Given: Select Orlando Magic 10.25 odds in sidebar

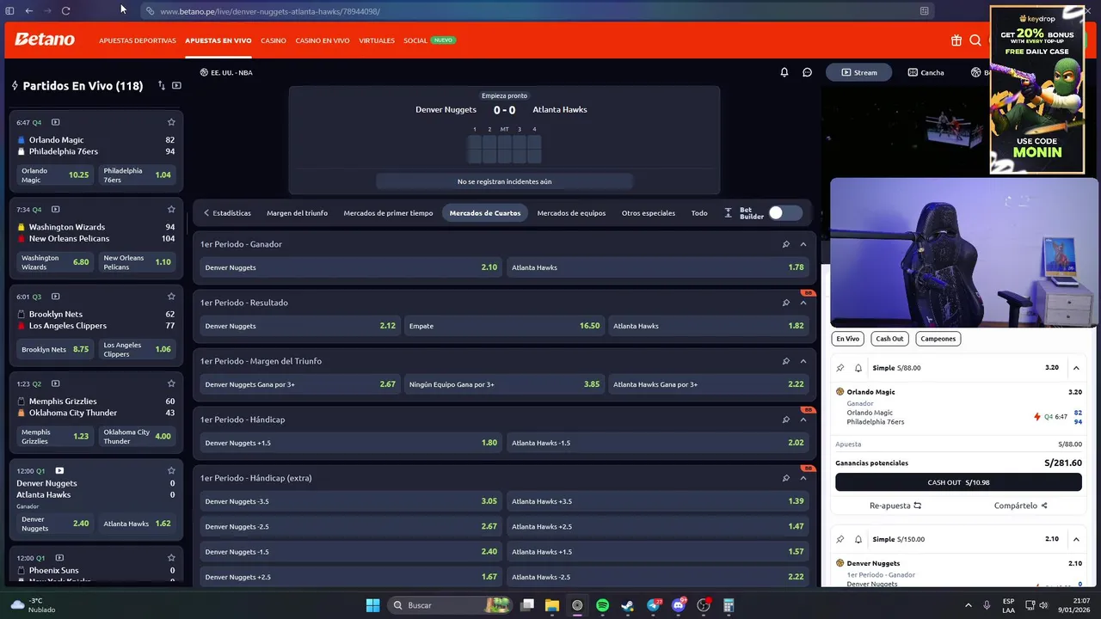Looking at the screenshot, I should coord(54,175).
